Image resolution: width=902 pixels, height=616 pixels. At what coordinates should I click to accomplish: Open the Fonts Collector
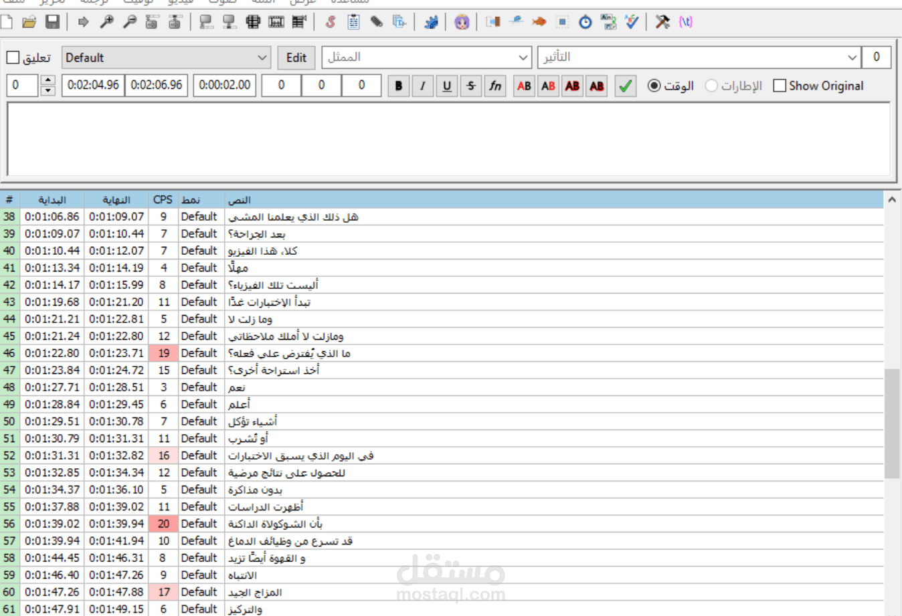tap(399, 22)
